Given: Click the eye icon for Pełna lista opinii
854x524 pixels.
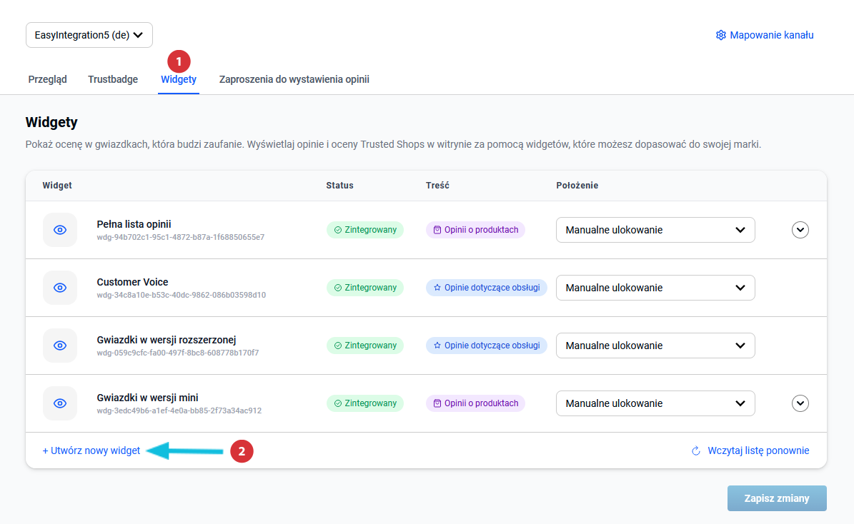Looking at the screenshot, I should click(x=60, y=230).
